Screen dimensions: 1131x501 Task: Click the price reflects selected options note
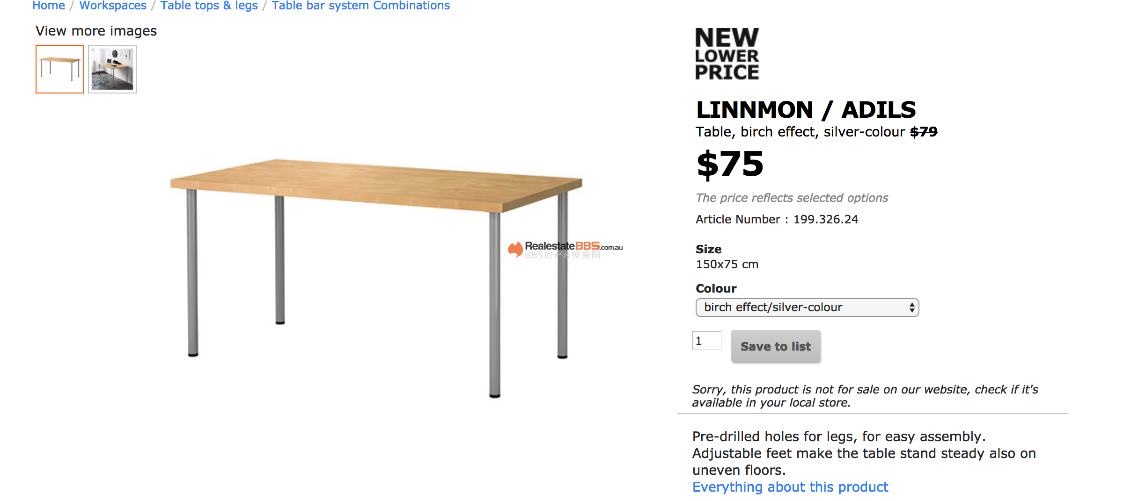tap(792, 198)
